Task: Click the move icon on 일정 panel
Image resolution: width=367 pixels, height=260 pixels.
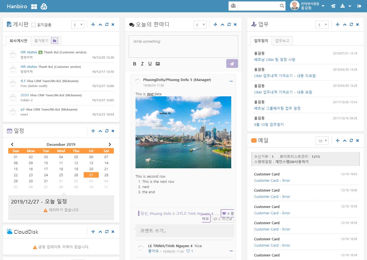Action: click(x=93, y=131)
